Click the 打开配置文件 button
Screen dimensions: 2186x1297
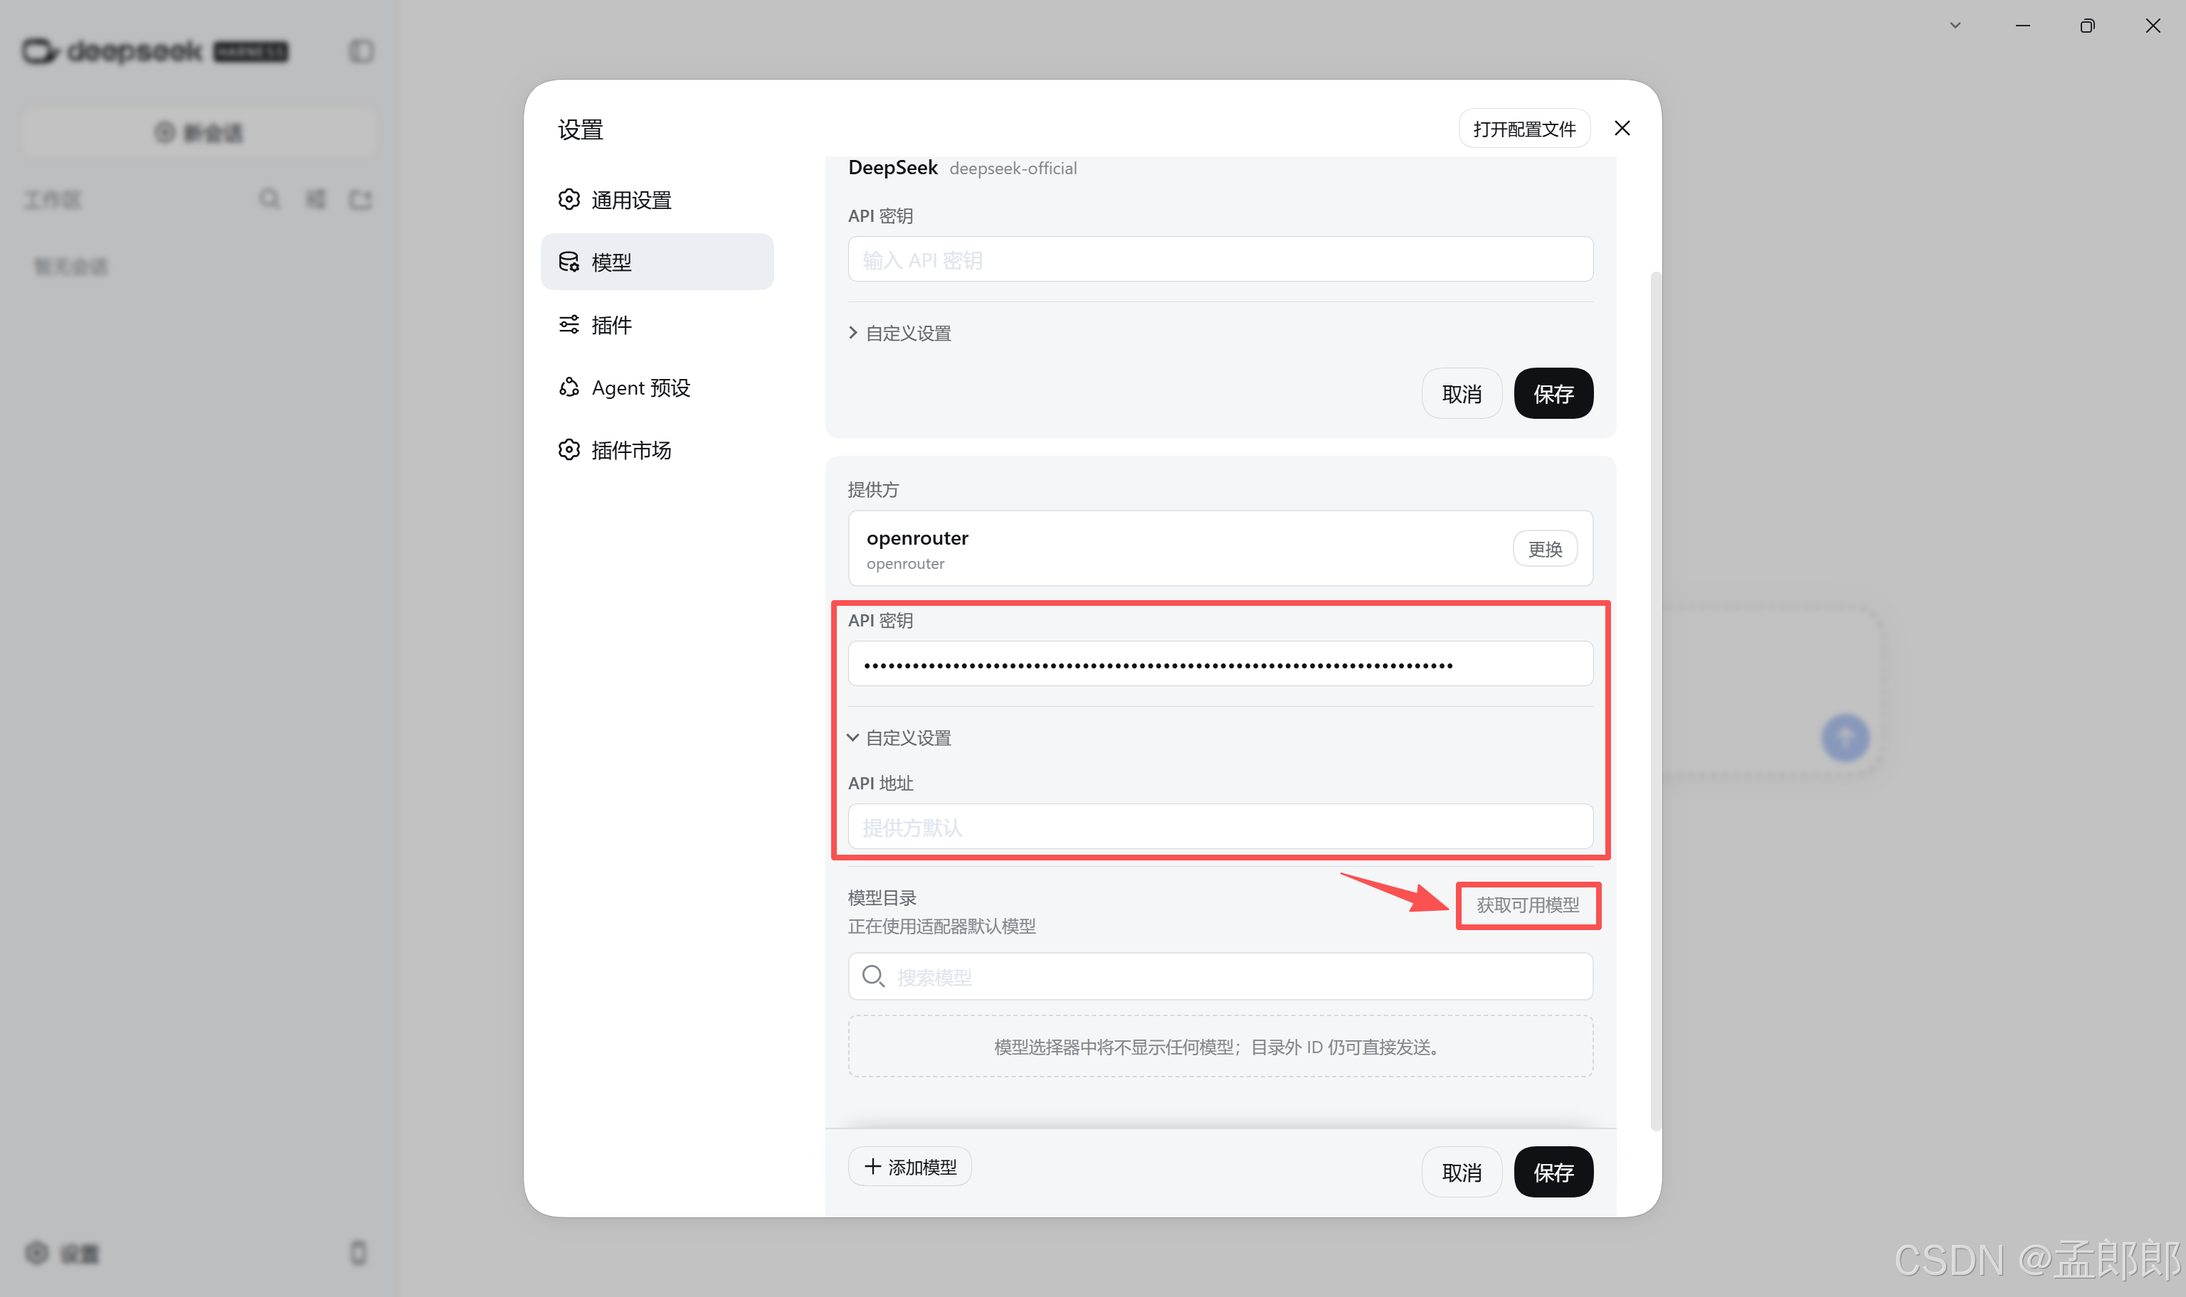click(1524, 129)
